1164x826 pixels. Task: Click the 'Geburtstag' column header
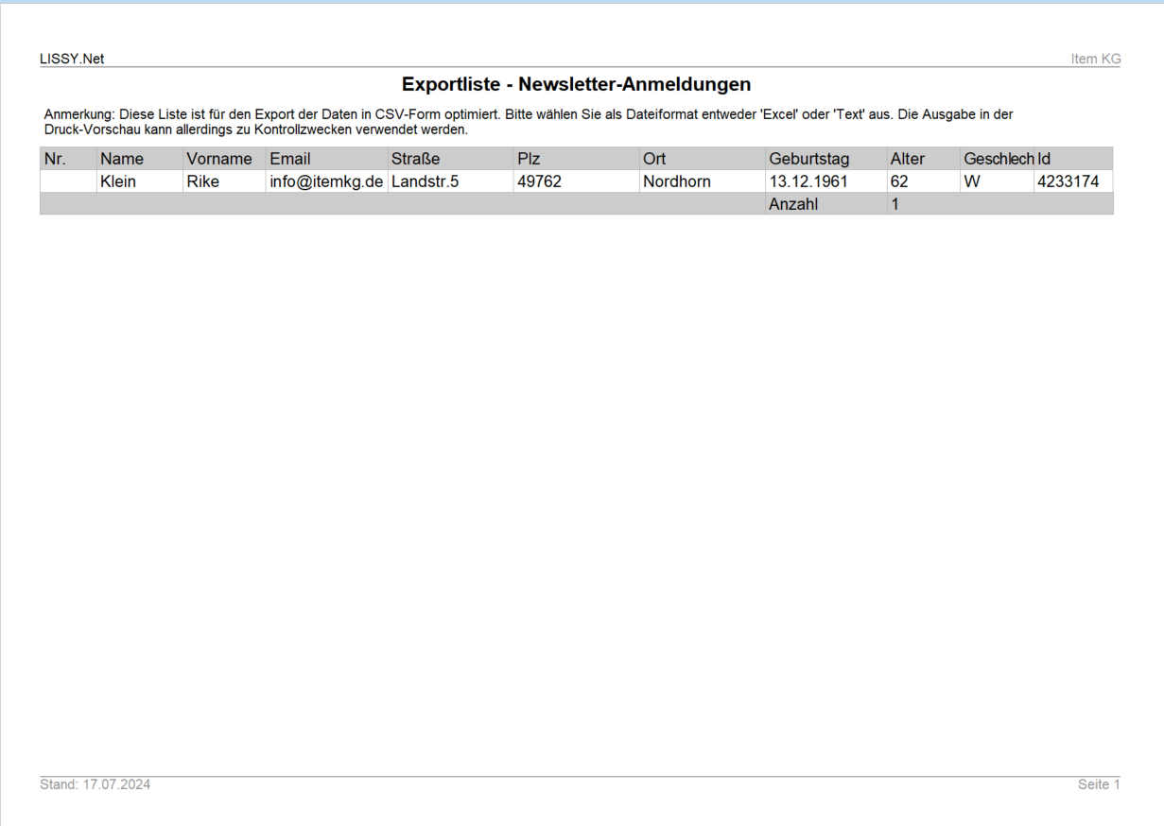pos(826,159)
